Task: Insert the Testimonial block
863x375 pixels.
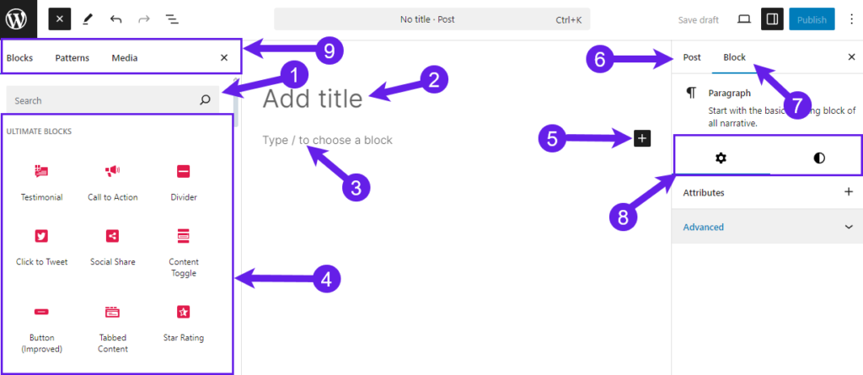Action: (41, 184)
